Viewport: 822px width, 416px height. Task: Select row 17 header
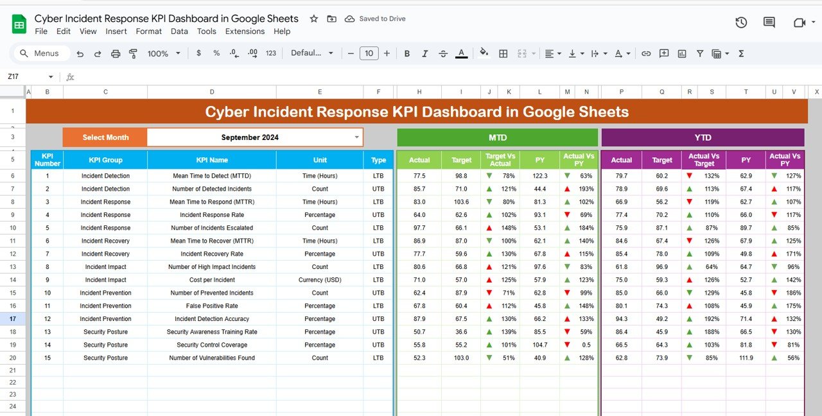point(13,319)
